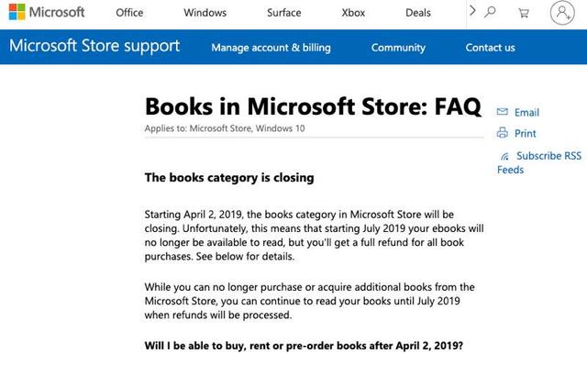Viewport: 587px width, 376px height.
Task: Open the shopping cart icon
Action: coord(524,13)
